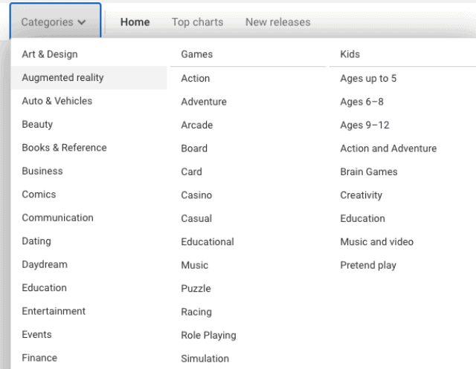
Task: Open Music and video category
Action: 377,242
